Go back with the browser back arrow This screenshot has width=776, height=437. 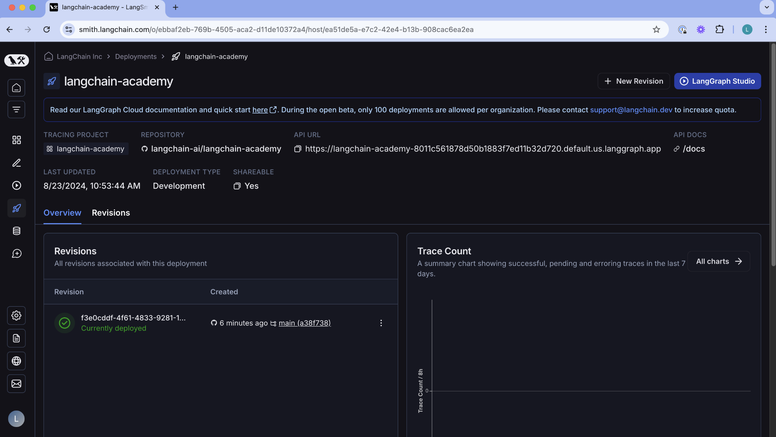pos(10,29)
